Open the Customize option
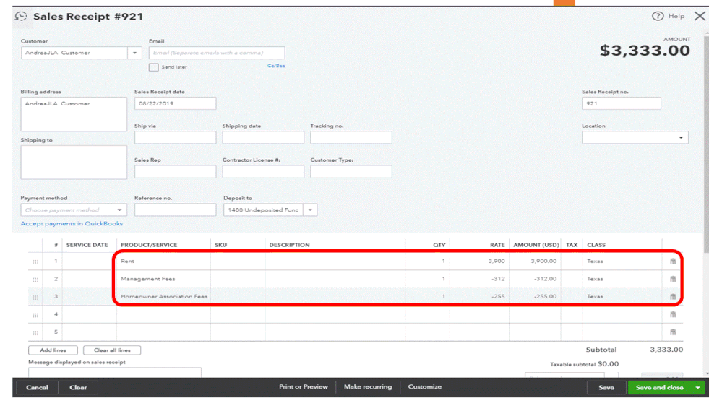Image resolution: width=722 pixels, height=406 pixels. (x=424, y=386)
